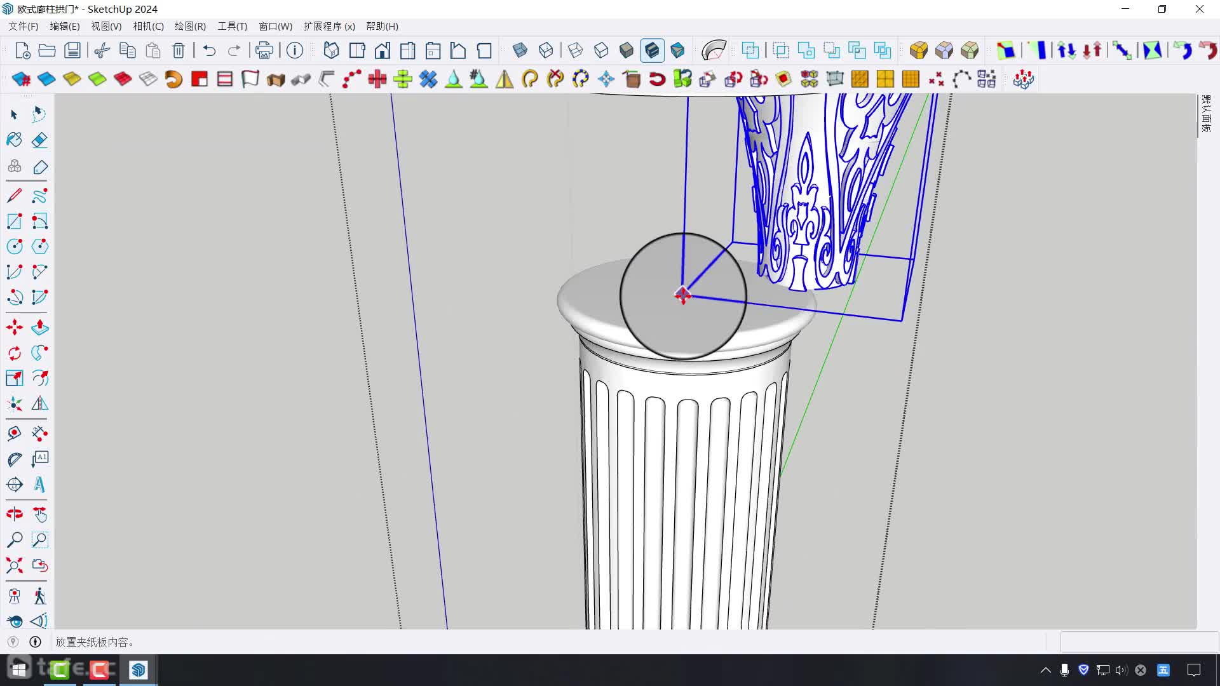This screenshot has width=1220, height=686.
Task: Click the Cut scissors icon
Action: coord(102,50)
